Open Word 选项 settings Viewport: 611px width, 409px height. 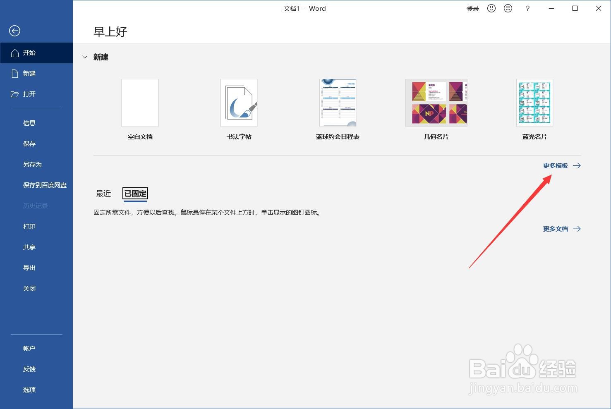[29, 390]
